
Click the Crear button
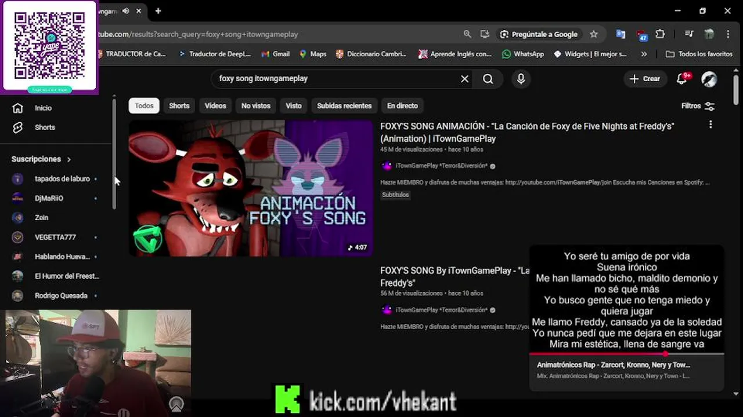tap(645, 79)
